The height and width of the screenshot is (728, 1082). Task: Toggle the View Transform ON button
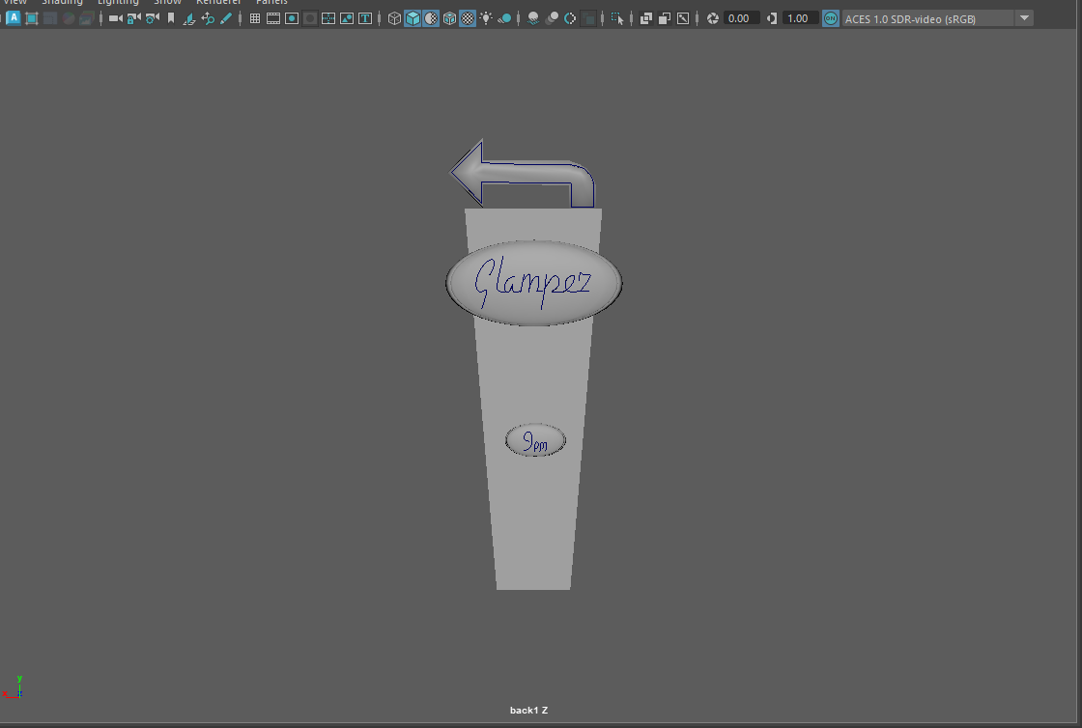click(x=831, y=18)
